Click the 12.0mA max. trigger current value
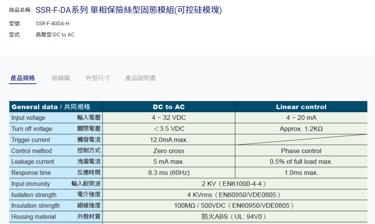 (x=169, y=140)
